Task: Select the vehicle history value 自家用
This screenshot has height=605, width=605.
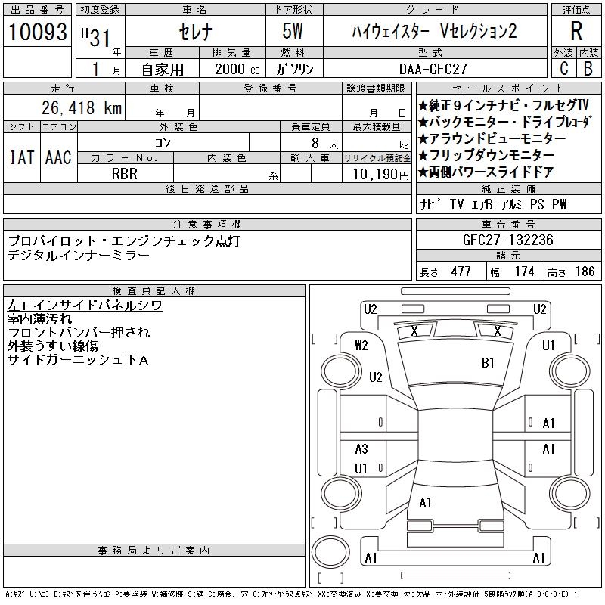Action: [x=163, y=70]
